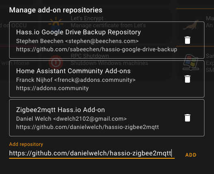Select the Home Assistant Community Add-ons title
This screenshot has height=174, width=214.
click(73, 71)
